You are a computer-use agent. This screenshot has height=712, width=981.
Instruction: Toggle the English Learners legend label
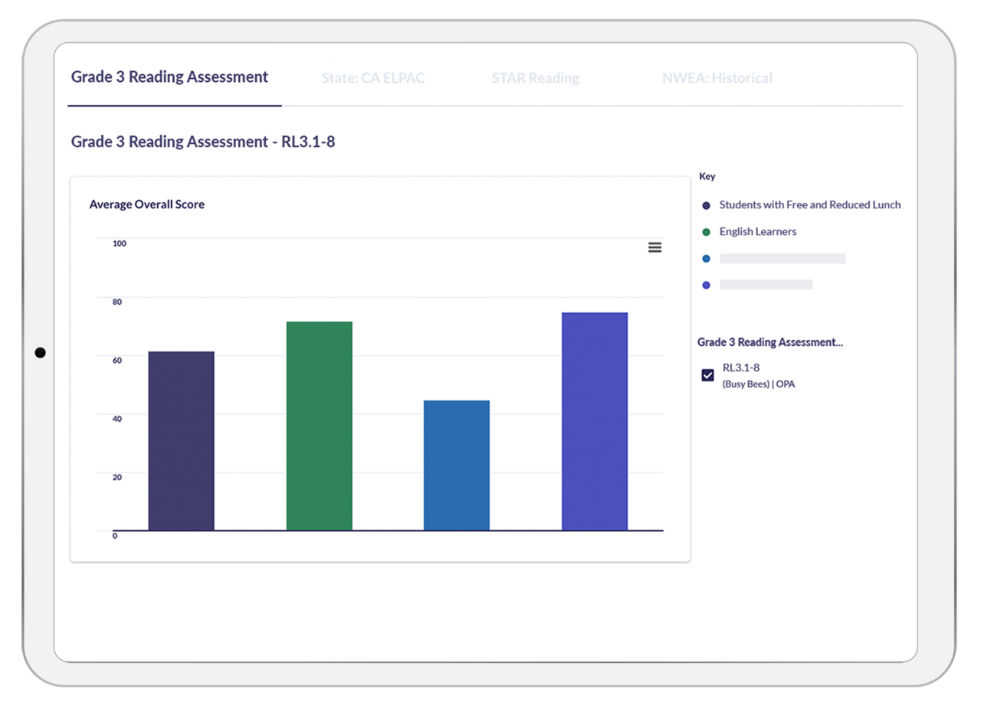point(757,232)
